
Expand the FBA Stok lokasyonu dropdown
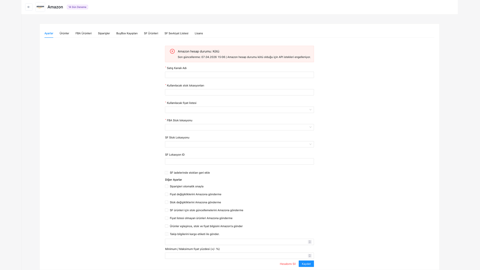pos(239,127)
